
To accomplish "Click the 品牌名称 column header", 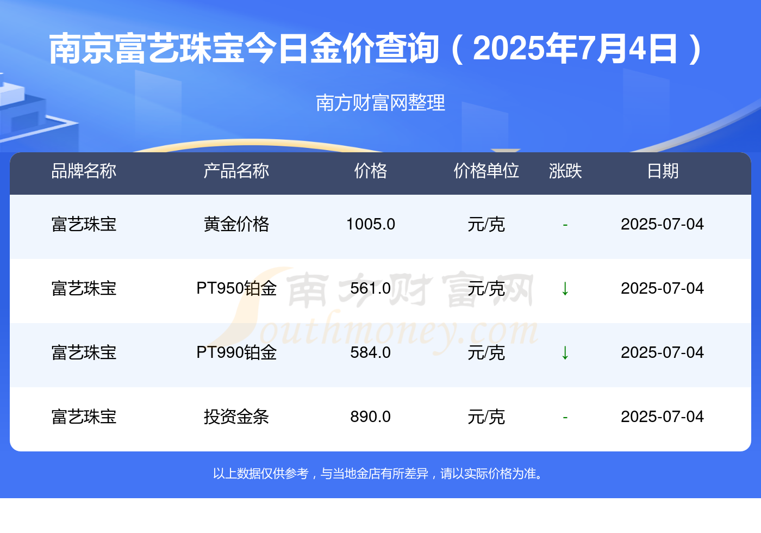I will (84, 171).
